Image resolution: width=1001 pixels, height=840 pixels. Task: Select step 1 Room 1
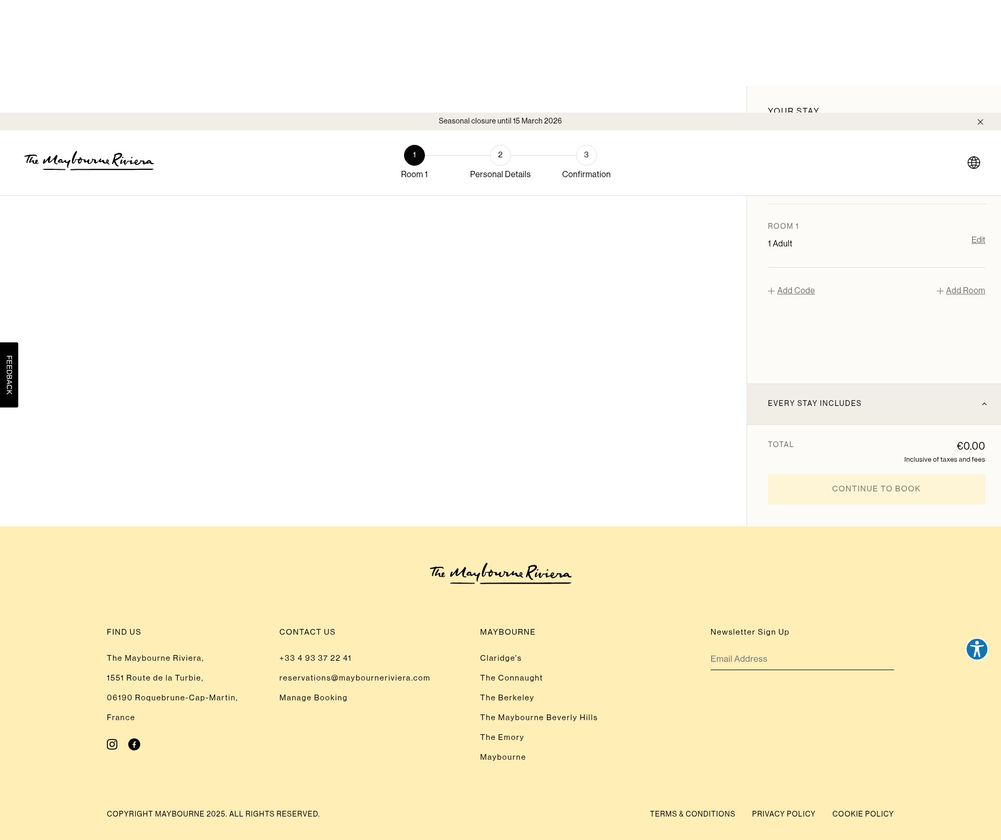point(414,162)
